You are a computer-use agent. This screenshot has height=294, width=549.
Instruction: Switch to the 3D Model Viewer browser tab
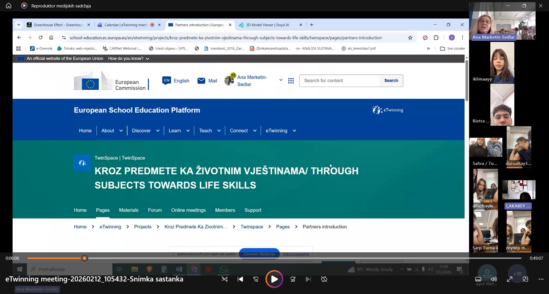(267, 25)
